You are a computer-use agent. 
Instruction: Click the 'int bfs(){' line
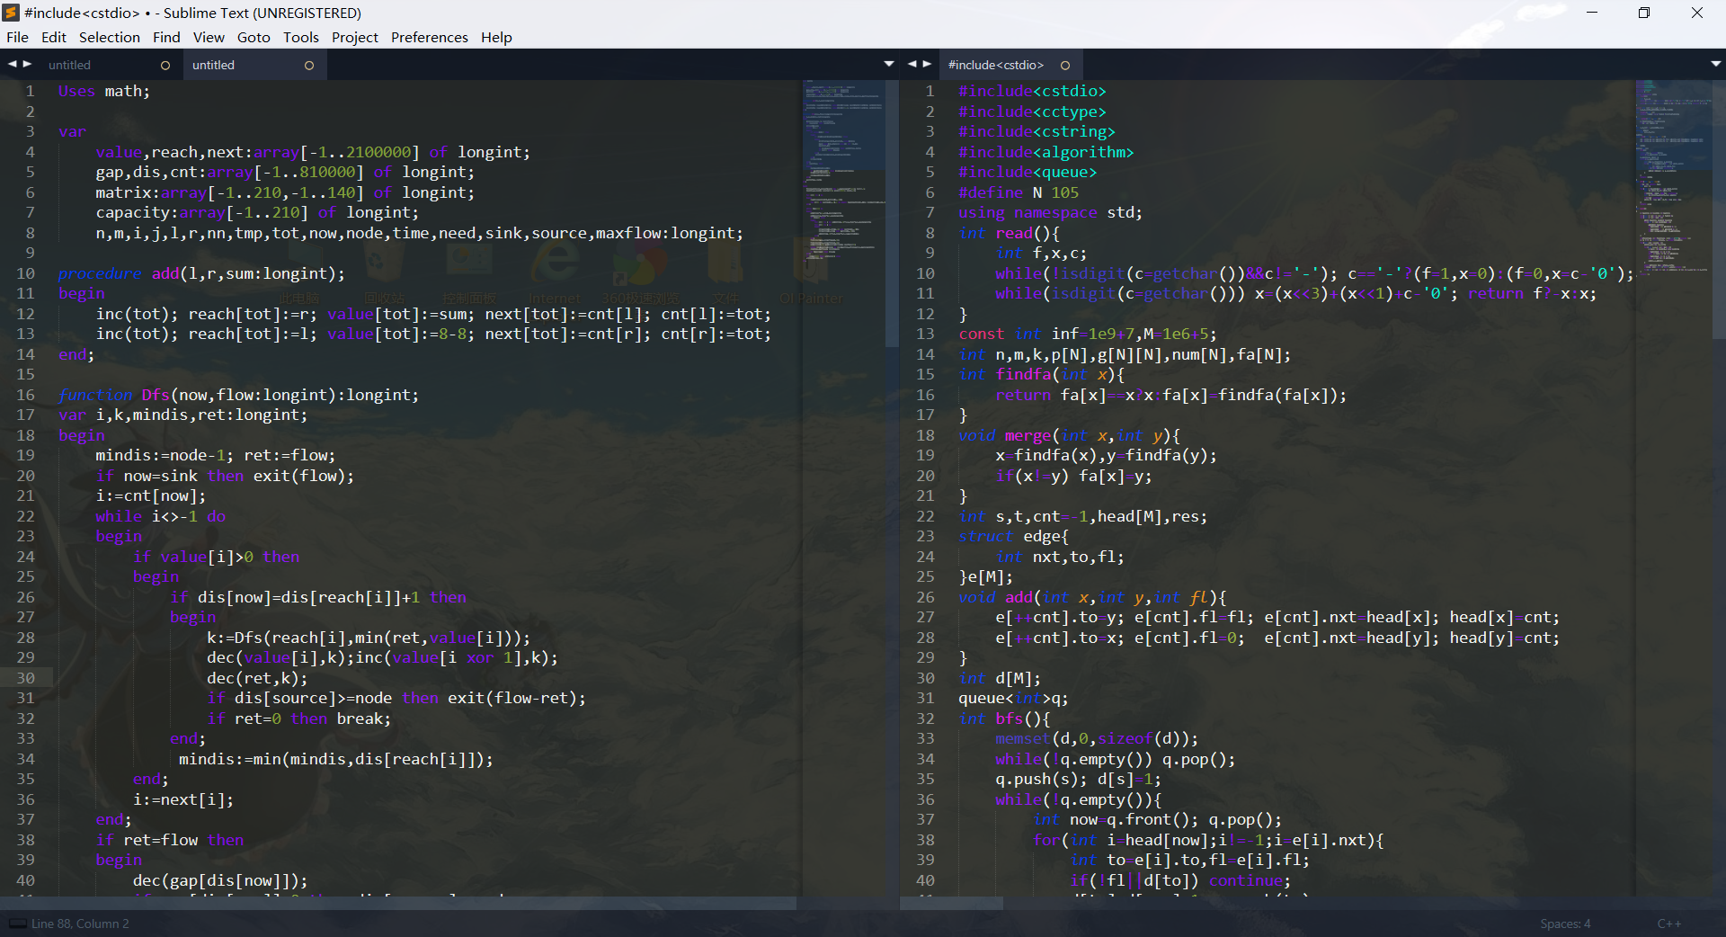point(1004,718)
